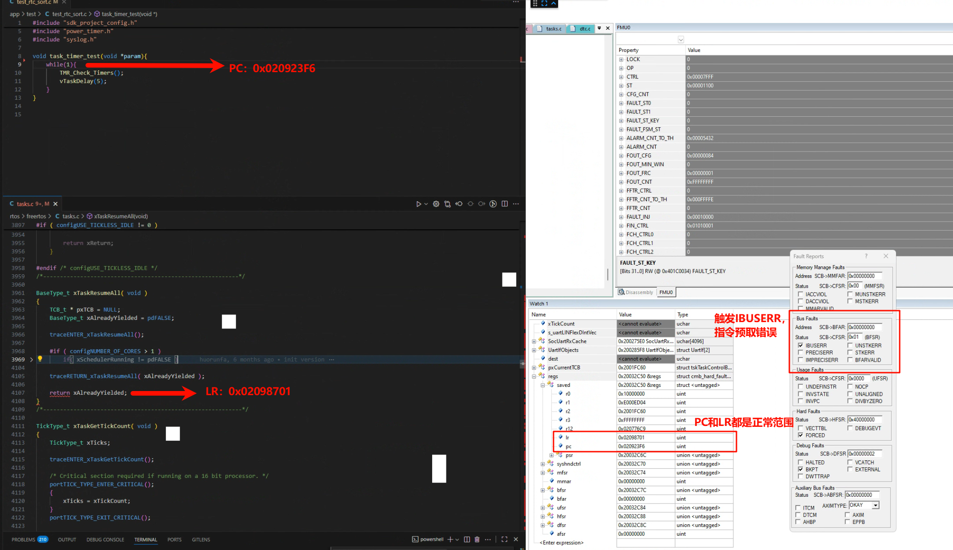Open the gear settings icon in editor toolbar
This screenshot has width=953, height=550.
pos(436,204)
